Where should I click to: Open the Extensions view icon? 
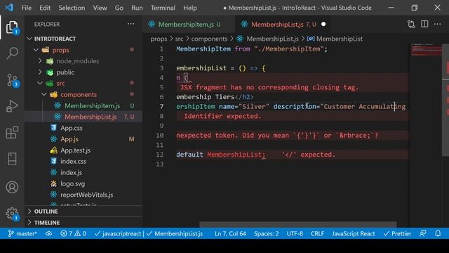12,132
